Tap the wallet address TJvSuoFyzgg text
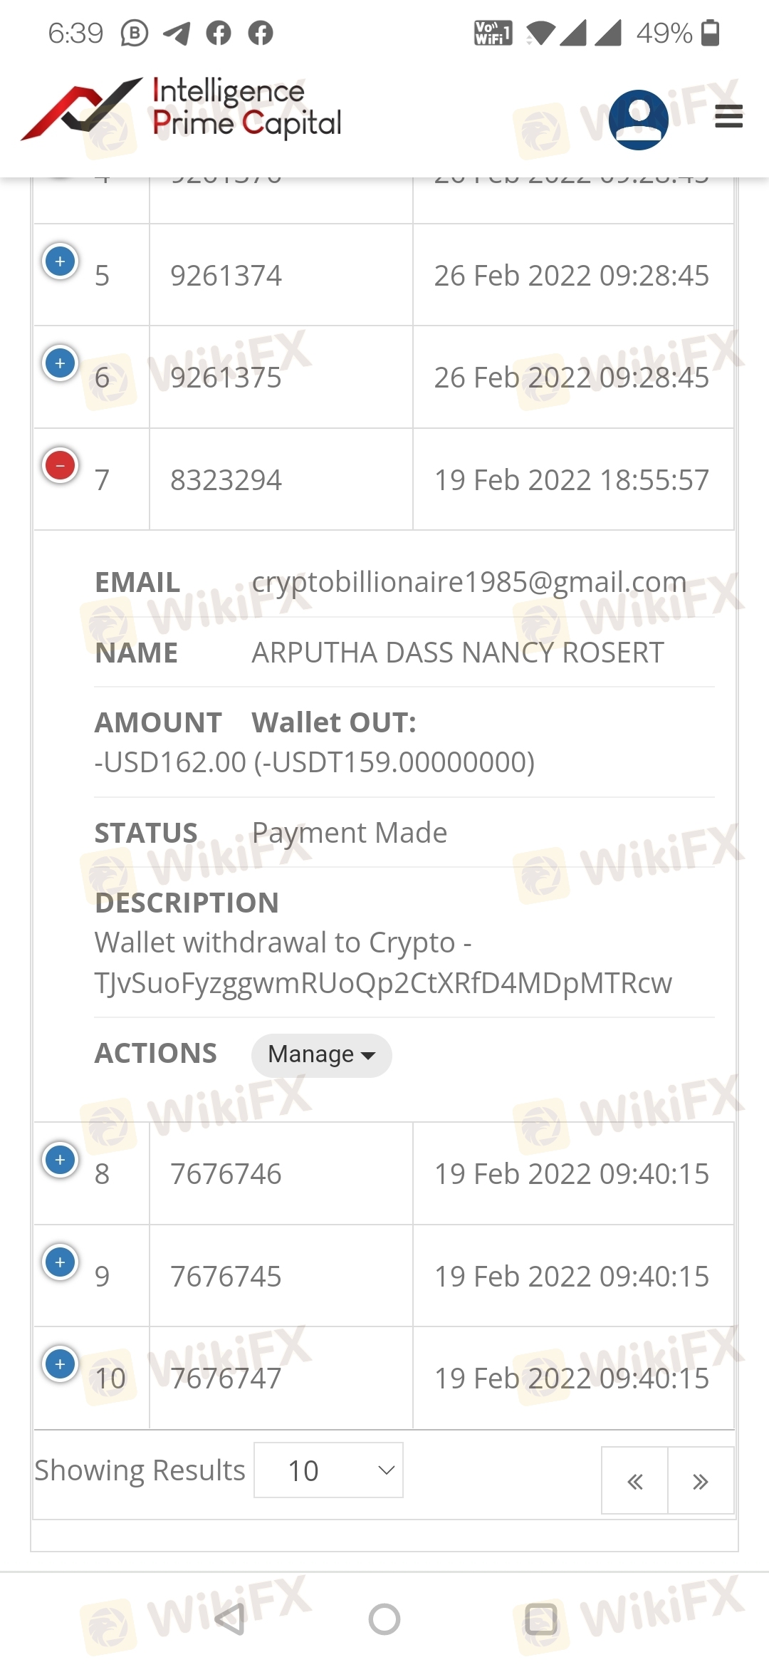 pyautogui.click(x=383, y=983)
